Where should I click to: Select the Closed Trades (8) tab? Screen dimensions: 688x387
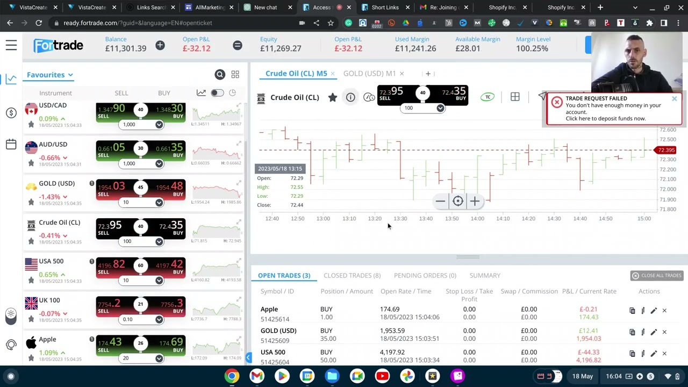[x=352, y=275]
